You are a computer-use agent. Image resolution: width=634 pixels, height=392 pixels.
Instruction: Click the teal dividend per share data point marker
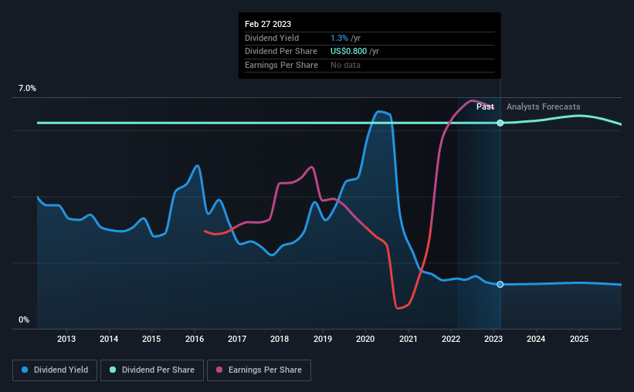(500, 123)
